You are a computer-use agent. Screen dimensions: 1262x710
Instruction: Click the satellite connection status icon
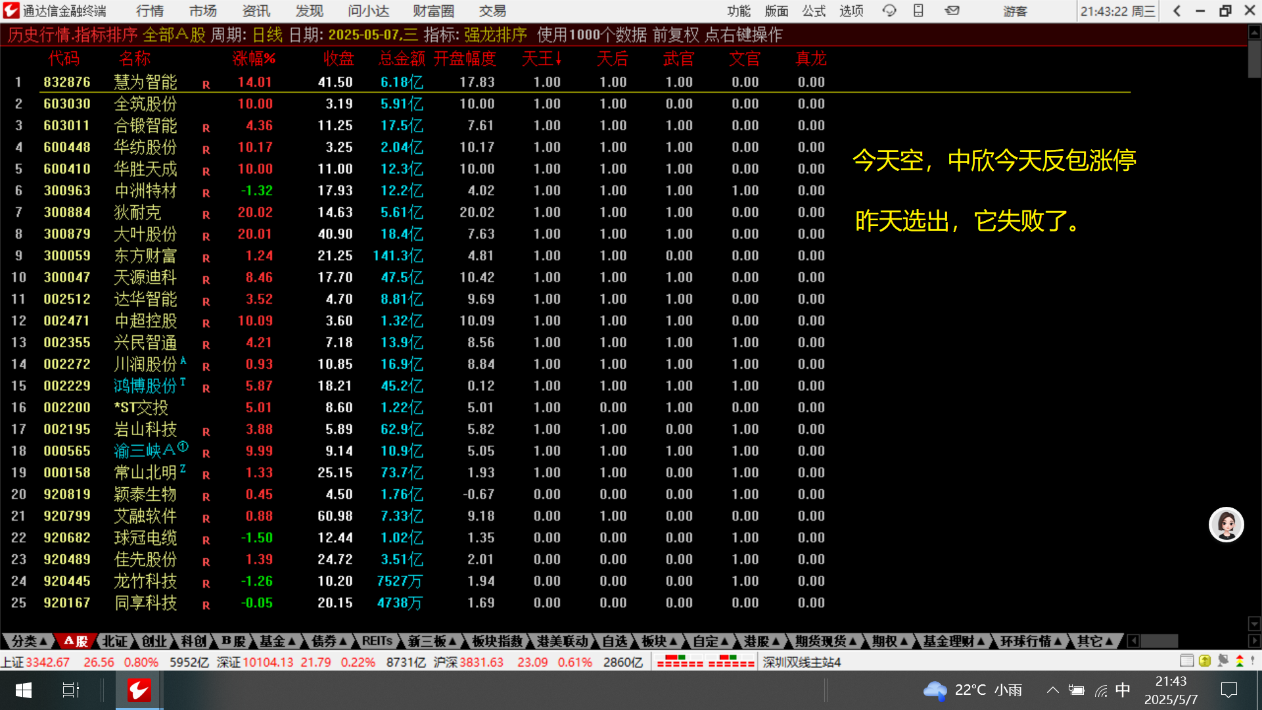[1223, 661]
